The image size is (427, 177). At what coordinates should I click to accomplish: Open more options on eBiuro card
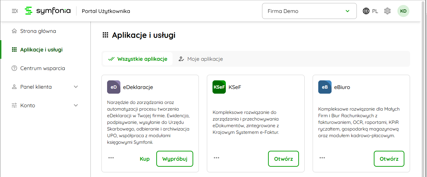322,158
